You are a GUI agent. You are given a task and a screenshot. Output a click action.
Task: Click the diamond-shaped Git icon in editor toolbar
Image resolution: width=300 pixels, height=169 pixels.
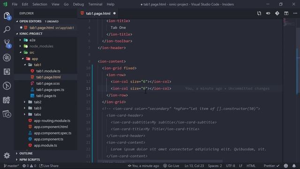click(277, 13)
